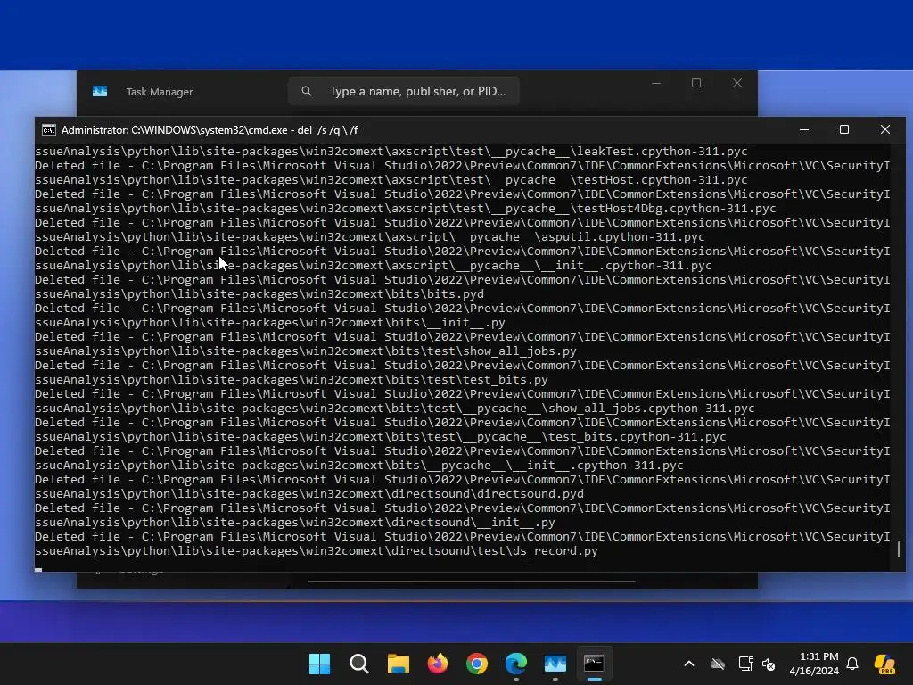Close the Administrator cmd.exe window
The height and width of the screenshot is (685, 913).
[885, 130]
